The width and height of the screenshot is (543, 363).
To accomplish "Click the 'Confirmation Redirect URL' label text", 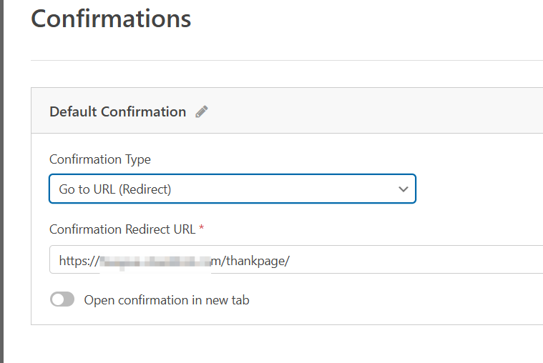I will click(x=123, y=229).
